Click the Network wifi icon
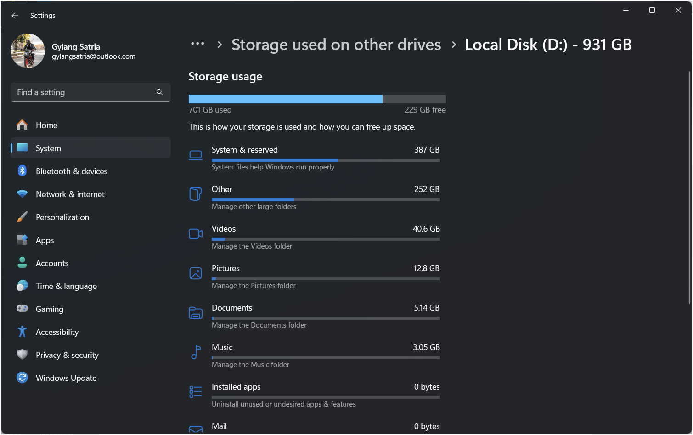 [x=22, y=194]
